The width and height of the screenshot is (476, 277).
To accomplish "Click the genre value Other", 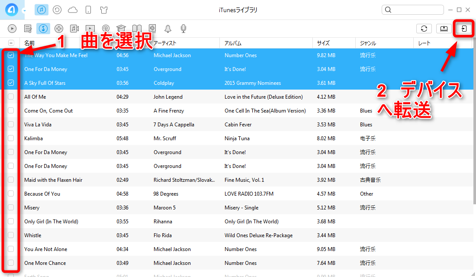I will tap(367, 194).
